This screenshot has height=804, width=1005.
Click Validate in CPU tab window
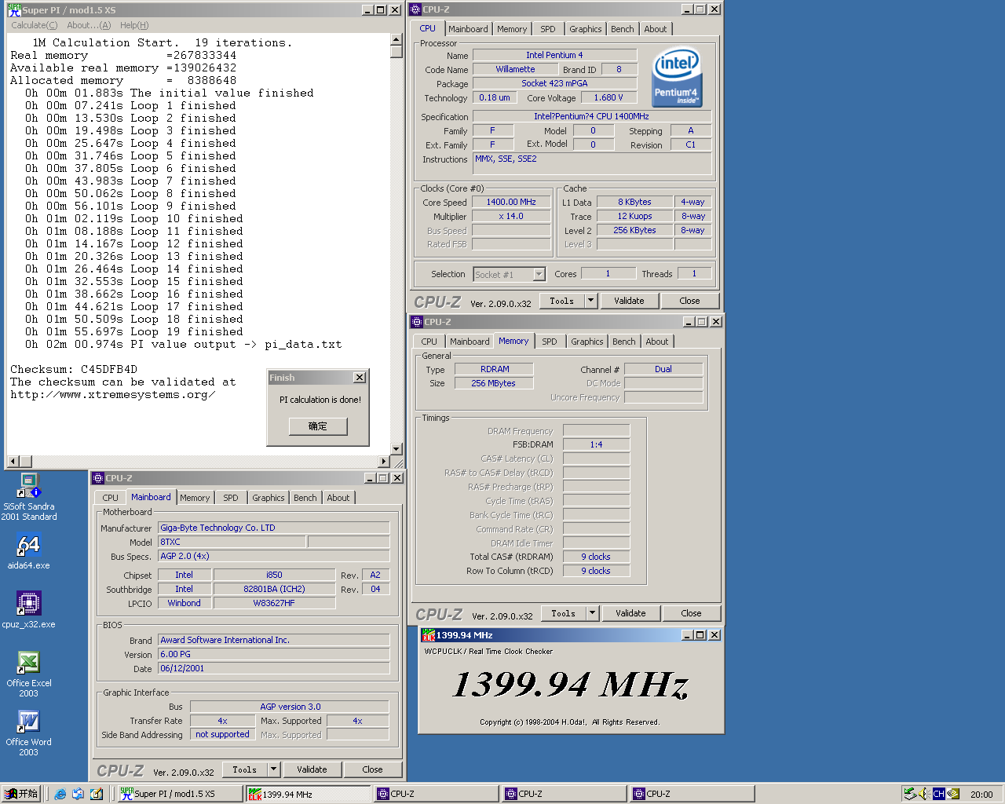pyautogui.click(x=629, y=301)
